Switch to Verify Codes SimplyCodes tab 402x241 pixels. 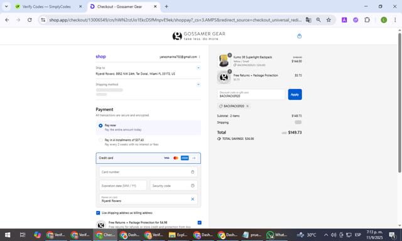coord(46,7)
